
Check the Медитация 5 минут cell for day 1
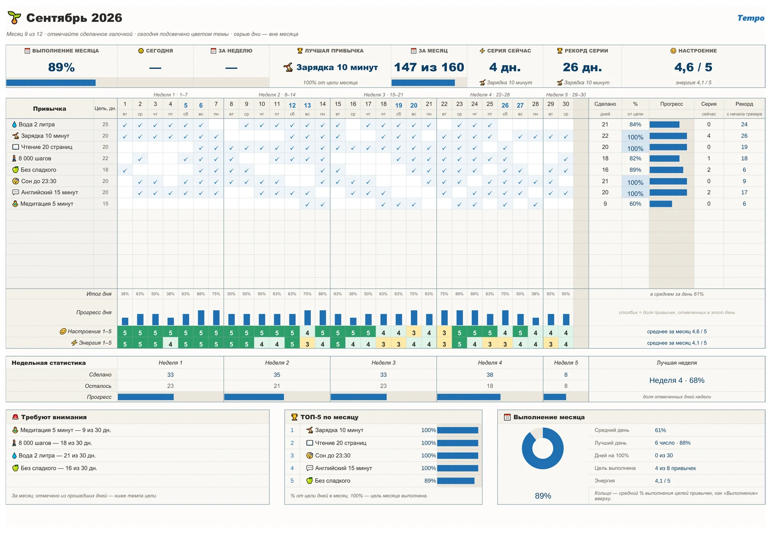[125, 204]
